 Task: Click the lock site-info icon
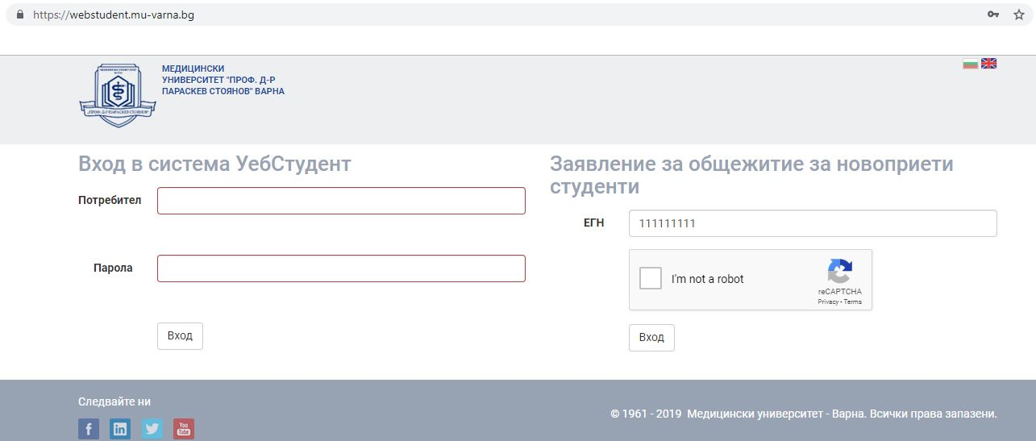click(x=20, y=15)
